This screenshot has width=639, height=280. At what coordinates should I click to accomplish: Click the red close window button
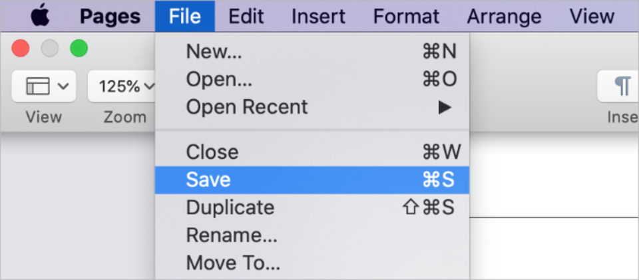coord(21,49)
